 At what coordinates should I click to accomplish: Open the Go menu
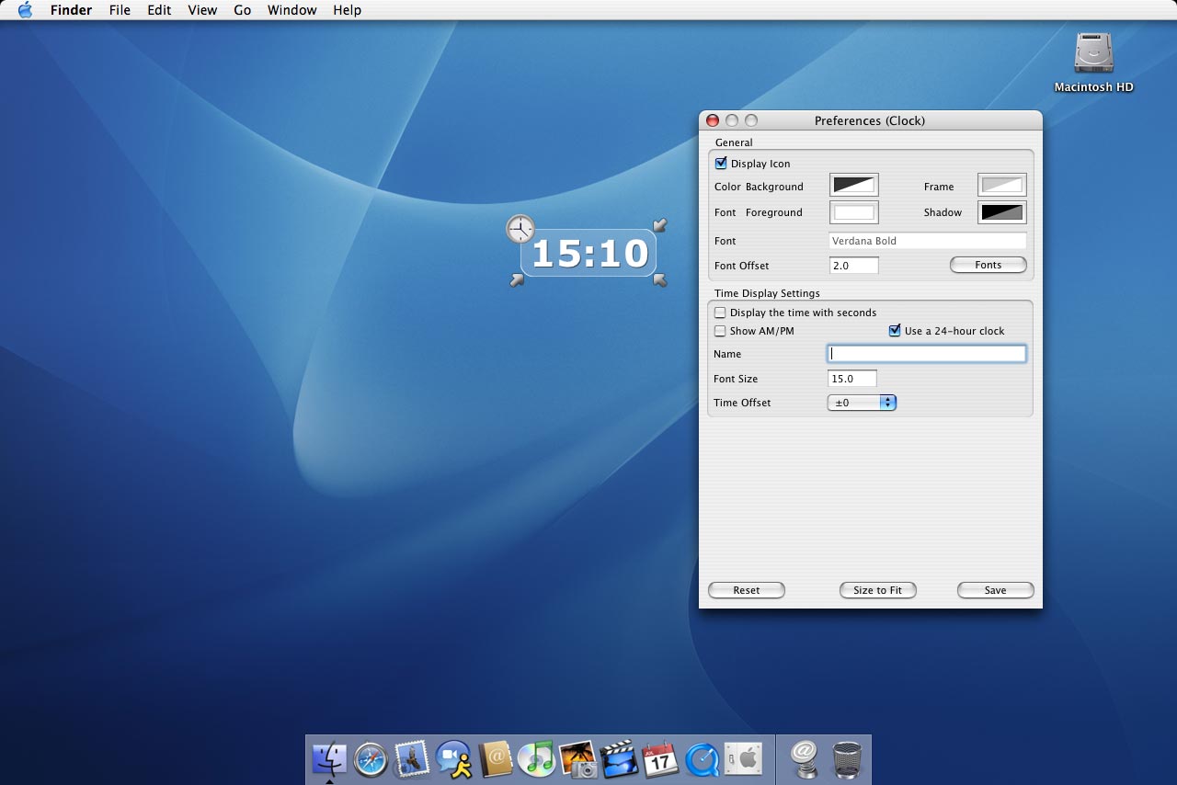(x=243, y=10)
